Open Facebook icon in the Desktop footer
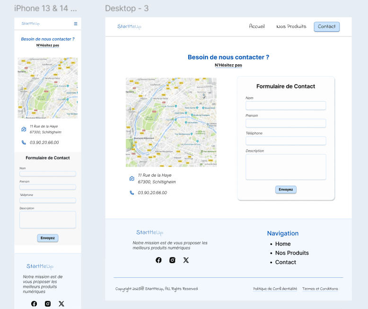This screenshot has height=309, width=368. [158, 260]
